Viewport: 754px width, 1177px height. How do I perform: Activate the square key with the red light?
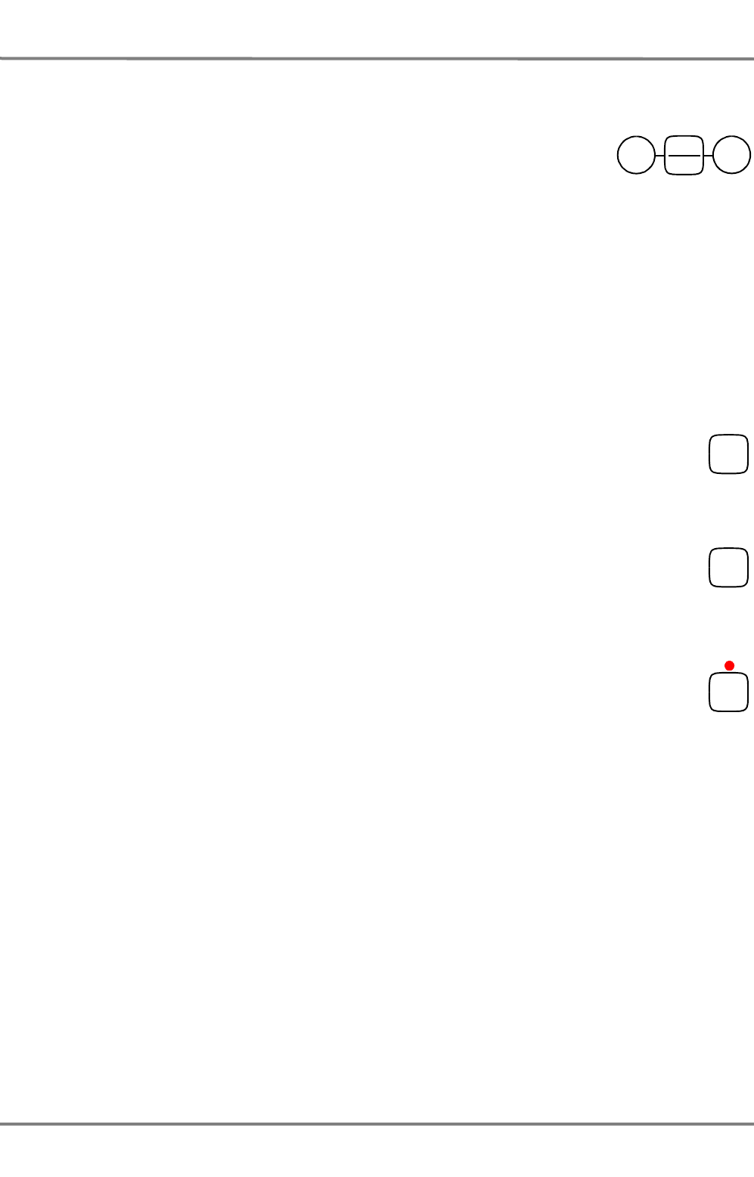(728, 692)
